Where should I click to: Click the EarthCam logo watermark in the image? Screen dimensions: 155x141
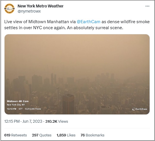[140, 109]
